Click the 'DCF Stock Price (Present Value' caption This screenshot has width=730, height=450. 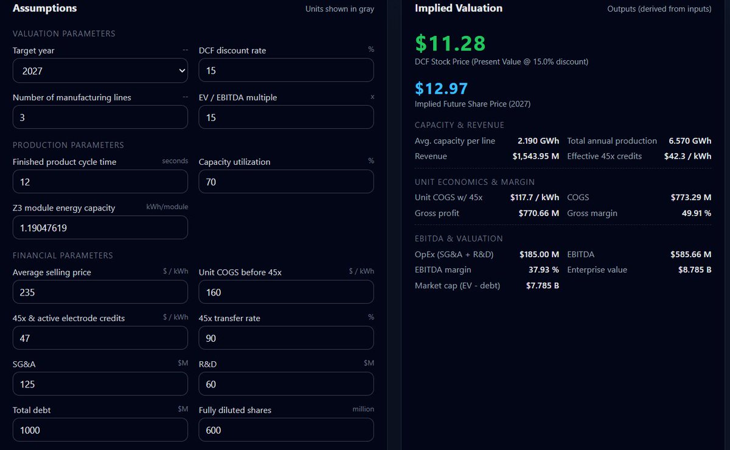point(501,62)
